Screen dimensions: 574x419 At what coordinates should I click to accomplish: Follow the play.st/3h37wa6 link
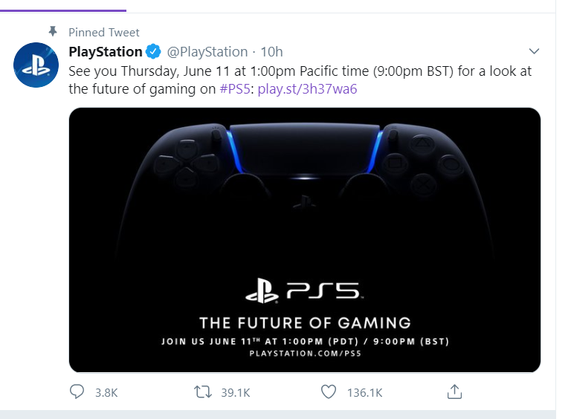307,89
